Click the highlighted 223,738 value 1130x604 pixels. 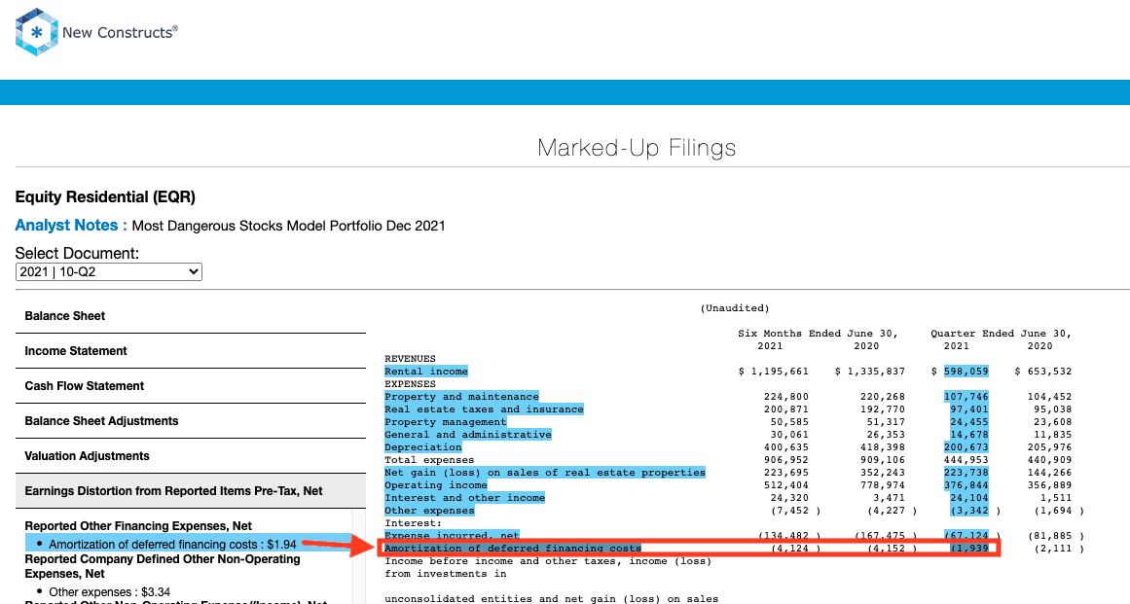[966, 473]
